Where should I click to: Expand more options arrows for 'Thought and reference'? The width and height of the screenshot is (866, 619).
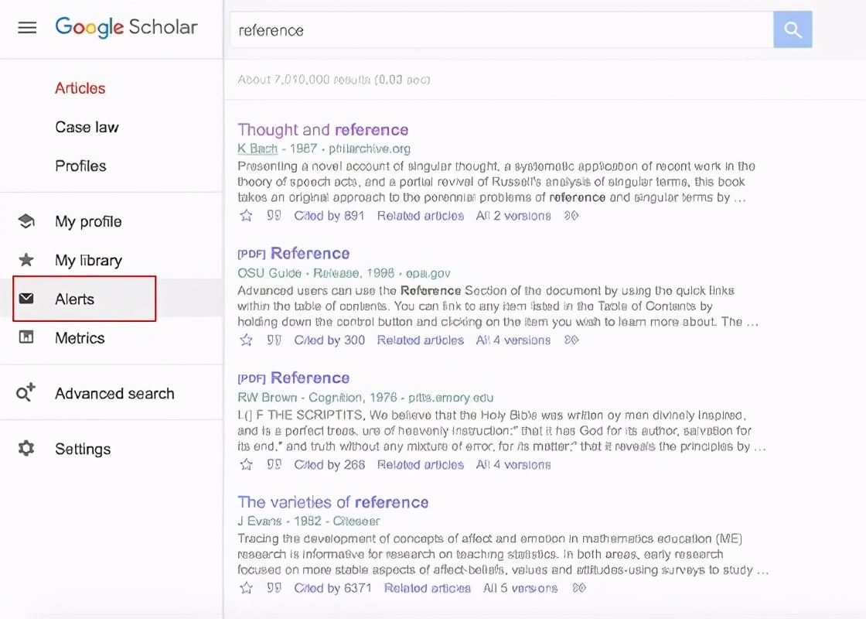pyautogui.click(x=571, y=216)
